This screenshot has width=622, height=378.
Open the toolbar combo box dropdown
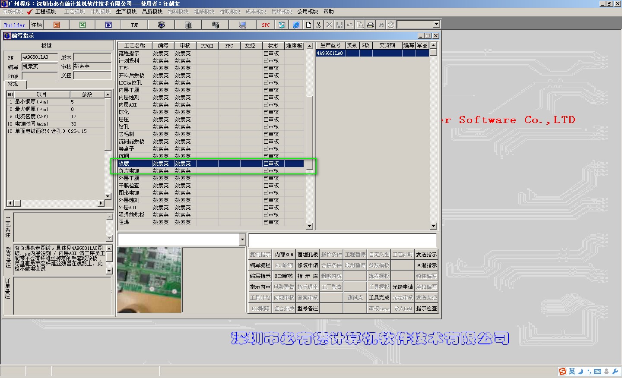(x=436, y=25)
